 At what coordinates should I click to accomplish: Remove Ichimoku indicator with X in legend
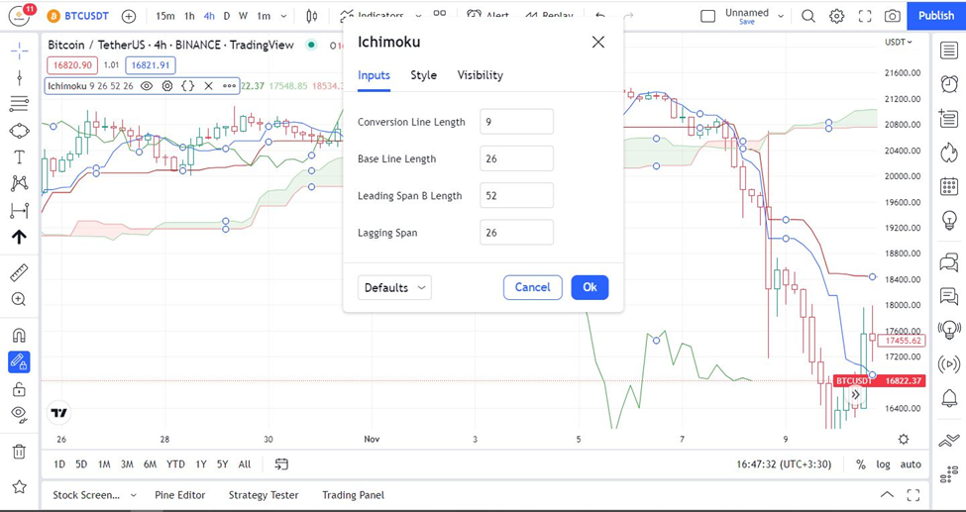click(x=208, y=86)
